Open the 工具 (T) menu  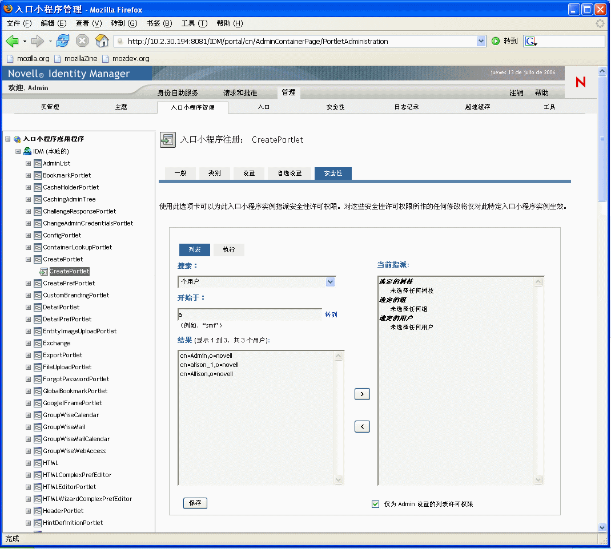[x=195, y=23]
